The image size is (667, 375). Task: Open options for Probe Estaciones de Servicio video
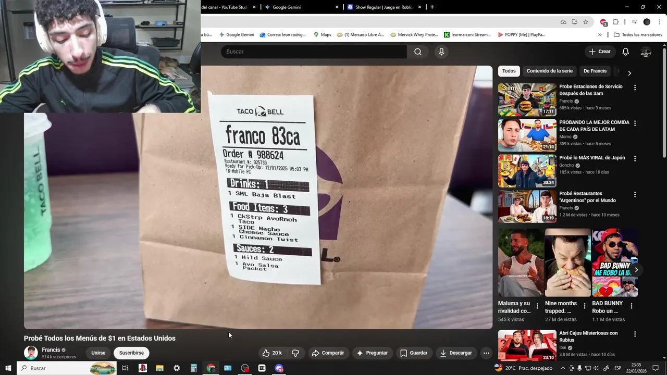(635, 87)
